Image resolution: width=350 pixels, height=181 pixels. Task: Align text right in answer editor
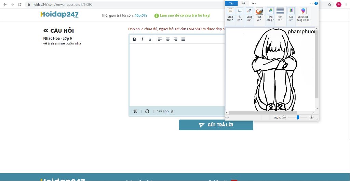175,39
